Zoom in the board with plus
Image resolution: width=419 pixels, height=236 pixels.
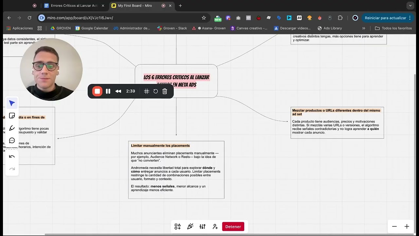point(407,226)
